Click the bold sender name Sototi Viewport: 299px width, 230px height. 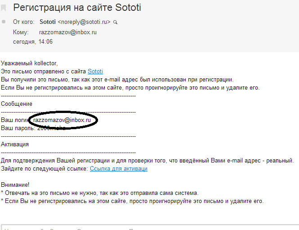coord(48,22)
